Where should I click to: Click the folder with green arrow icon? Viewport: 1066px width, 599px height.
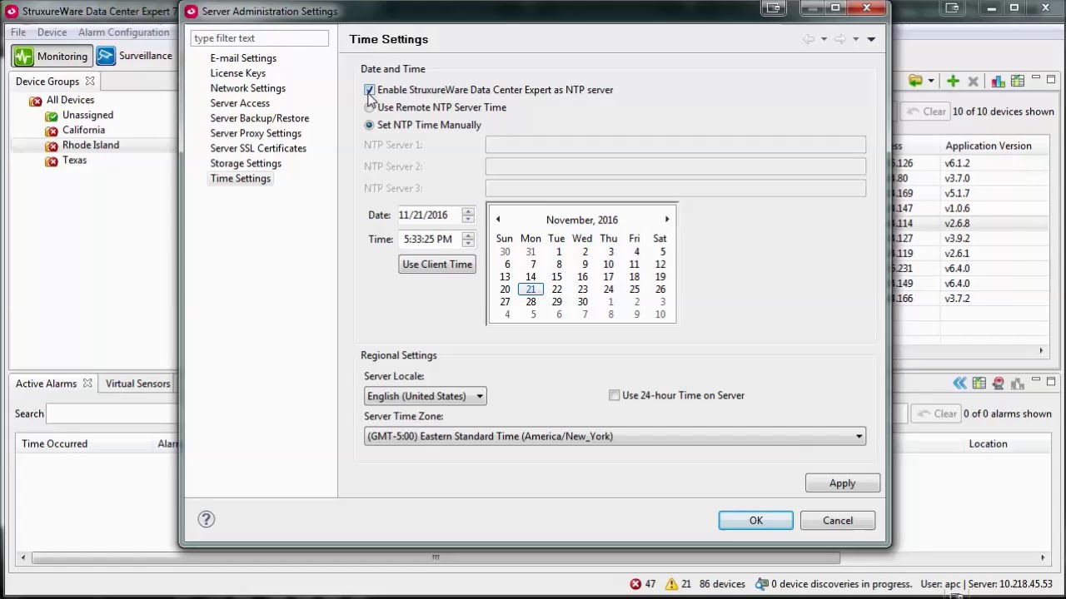click(x=915, y=81)
